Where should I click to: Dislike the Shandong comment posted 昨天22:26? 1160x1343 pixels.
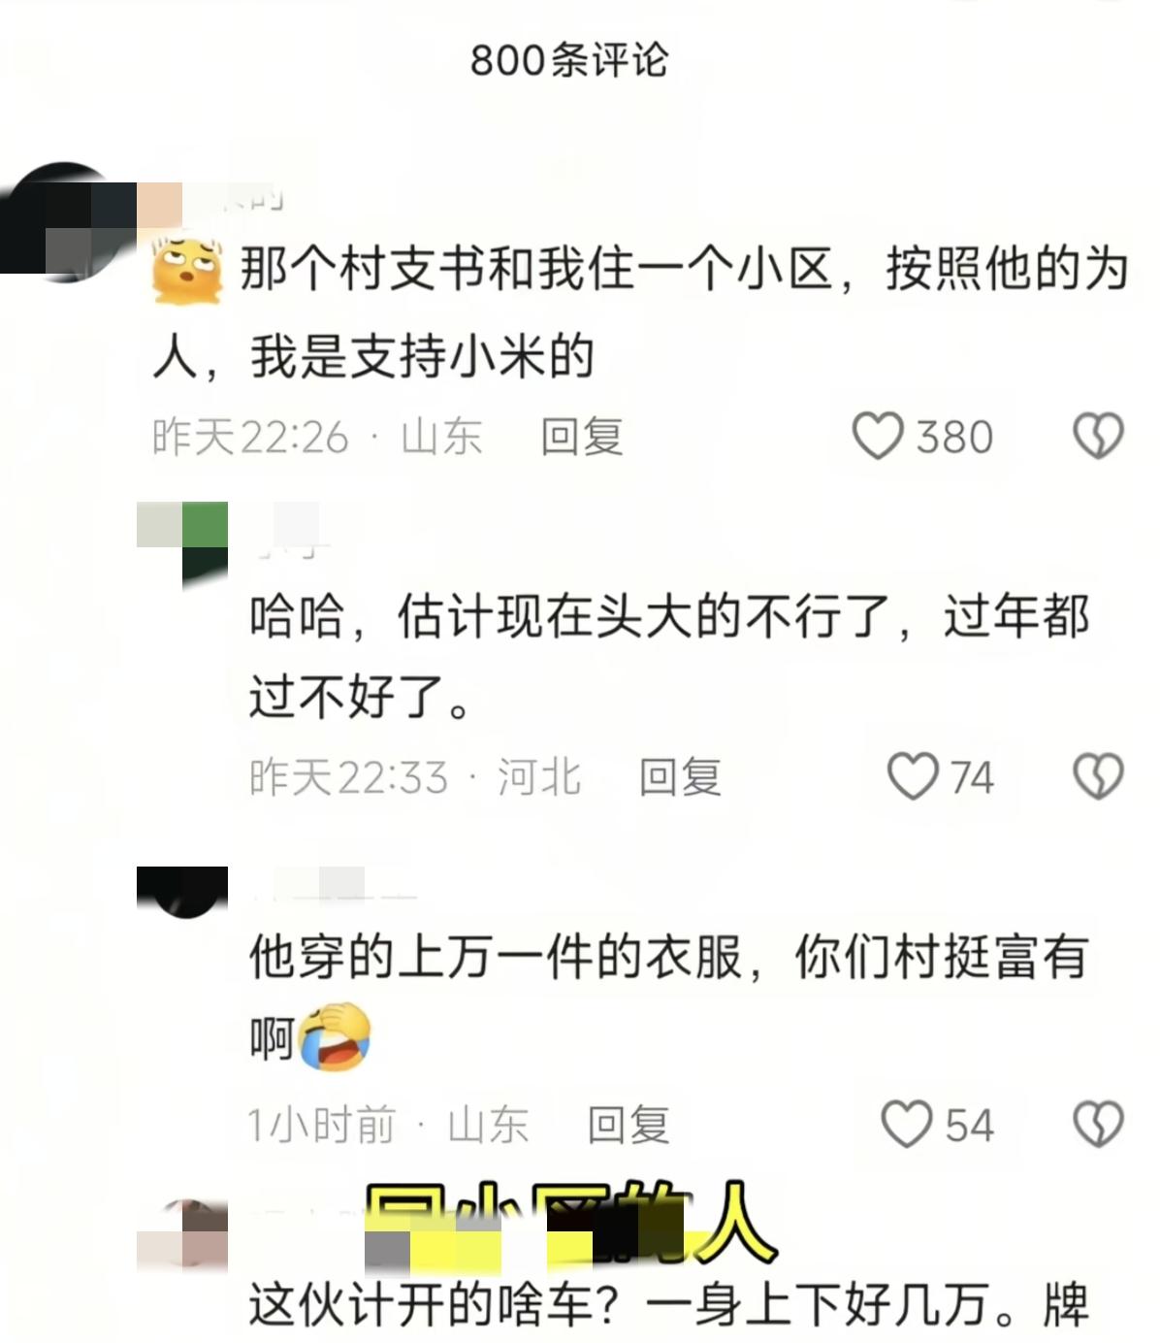pyautogui.click(x=1098, y=436)
